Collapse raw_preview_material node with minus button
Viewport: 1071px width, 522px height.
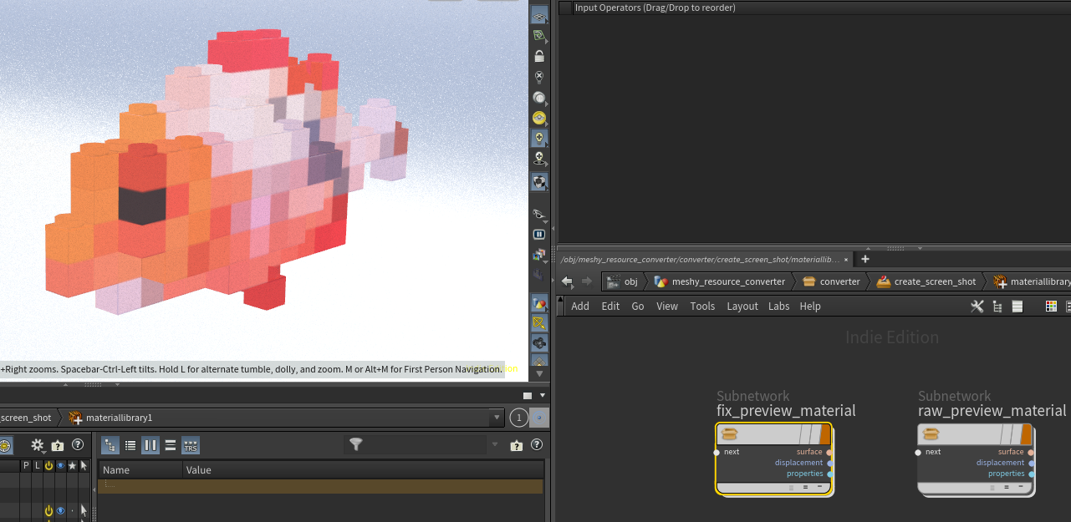(1021, 487)
